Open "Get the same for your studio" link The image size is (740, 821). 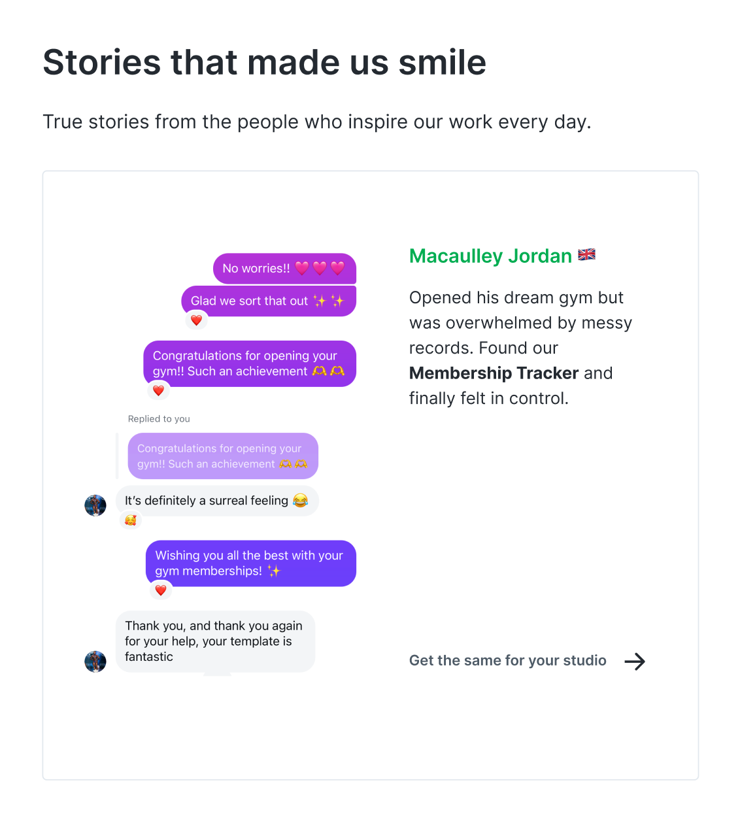[507, 661]
